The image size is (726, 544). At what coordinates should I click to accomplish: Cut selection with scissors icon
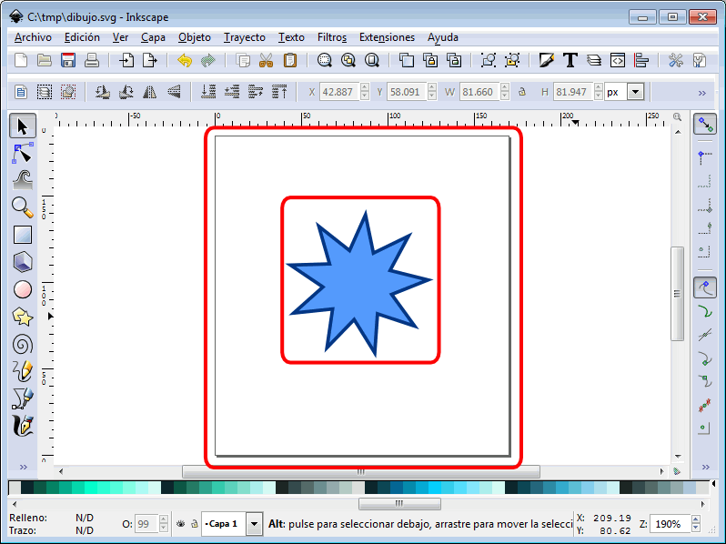[x=267, y=60]
